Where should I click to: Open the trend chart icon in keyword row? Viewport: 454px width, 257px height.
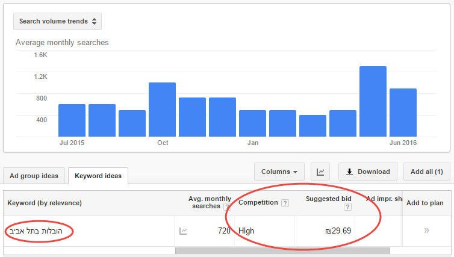(183, 231)
